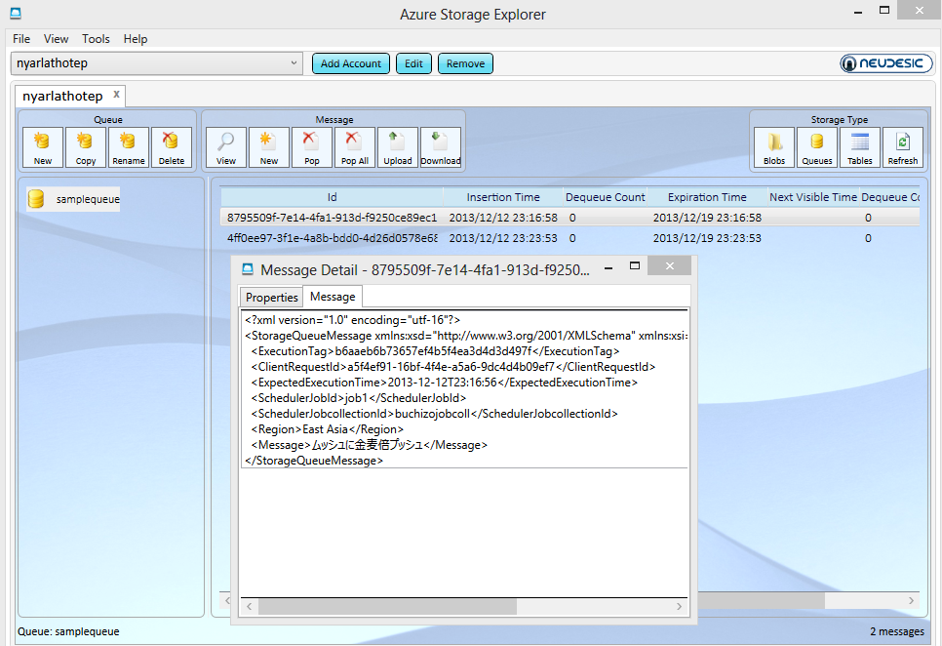942x646 pixels.
Task: Refresh the storage view
Action: 903,147
